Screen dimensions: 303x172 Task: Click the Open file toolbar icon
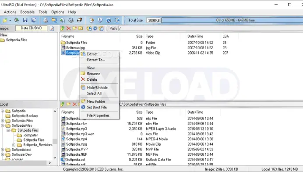pos(5,20)
